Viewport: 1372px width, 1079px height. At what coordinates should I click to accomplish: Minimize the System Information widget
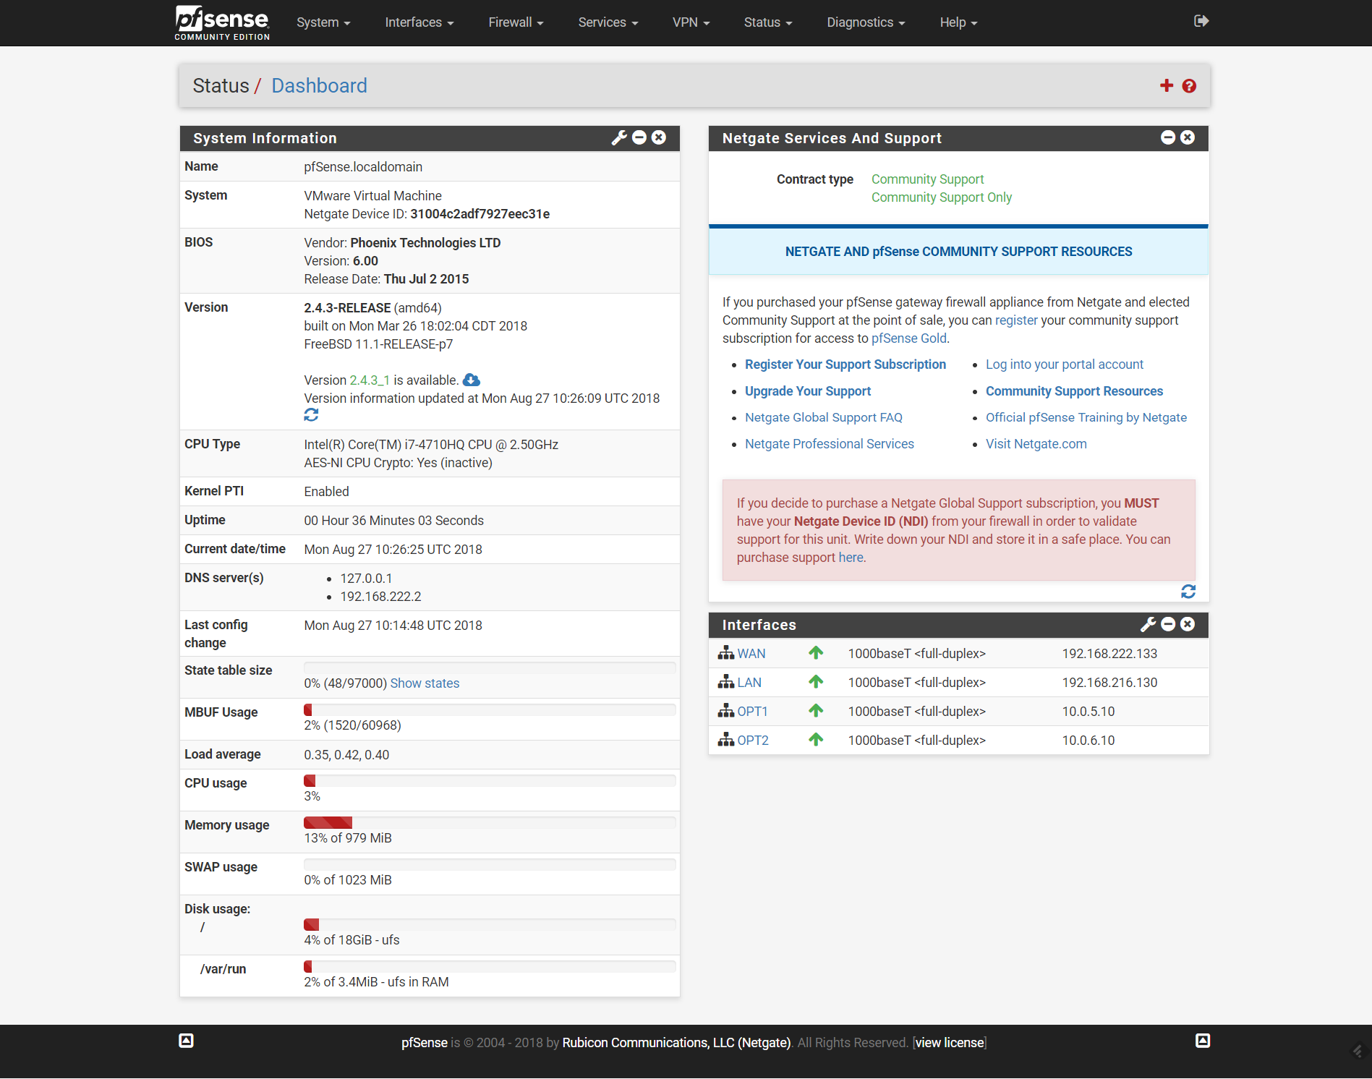[639, 137]
